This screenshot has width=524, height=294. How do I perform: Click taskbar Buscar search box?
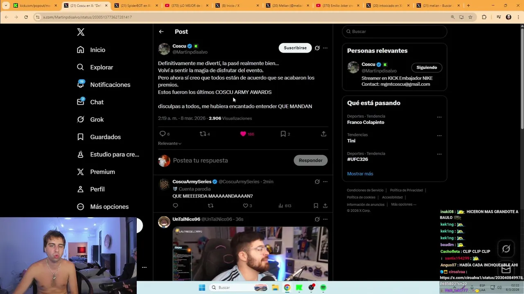point(239,287)
